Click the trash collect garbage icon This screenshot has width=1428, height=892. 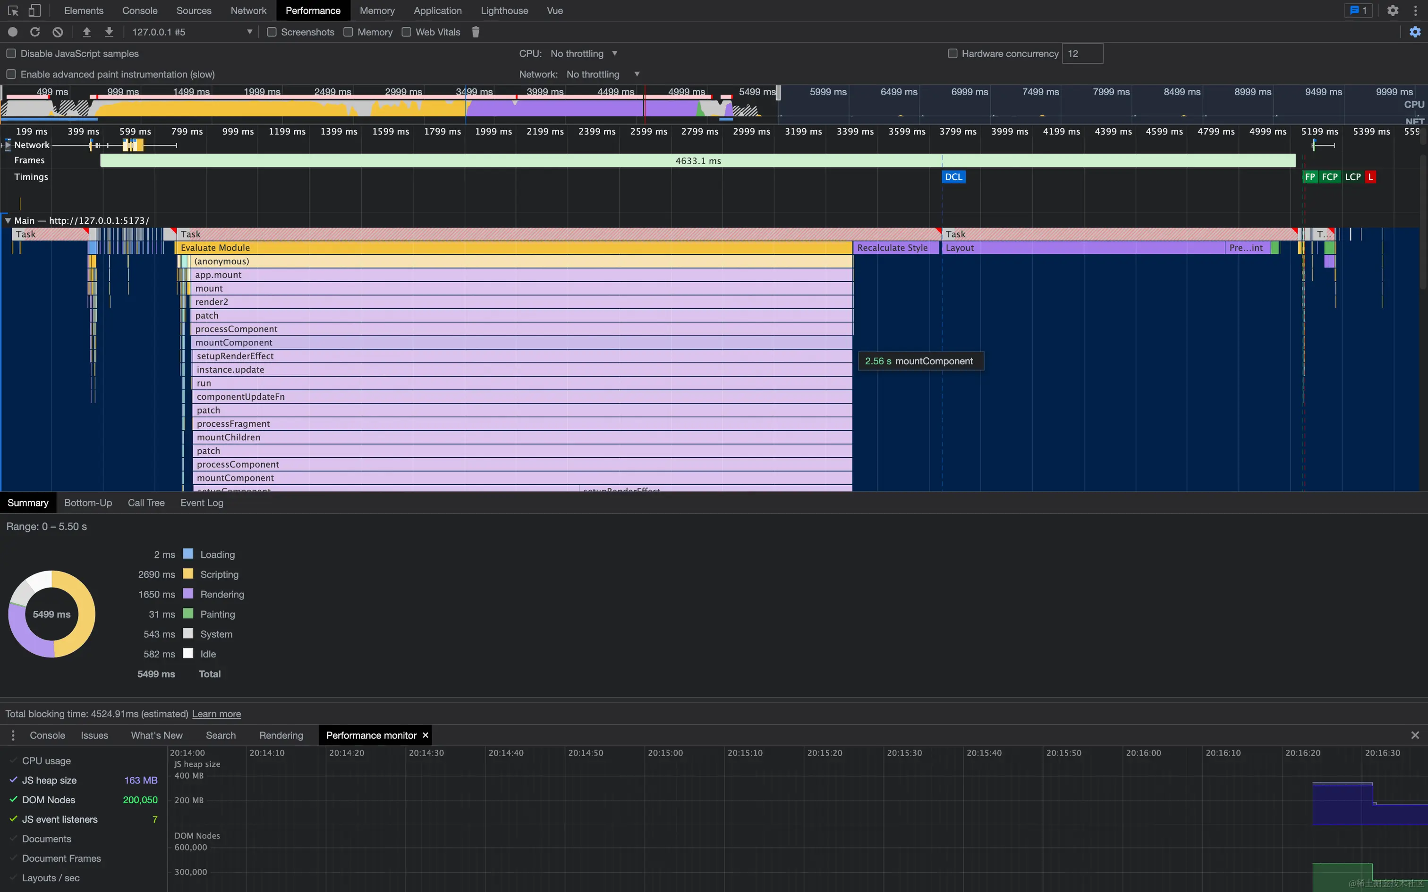pos(476,32)
